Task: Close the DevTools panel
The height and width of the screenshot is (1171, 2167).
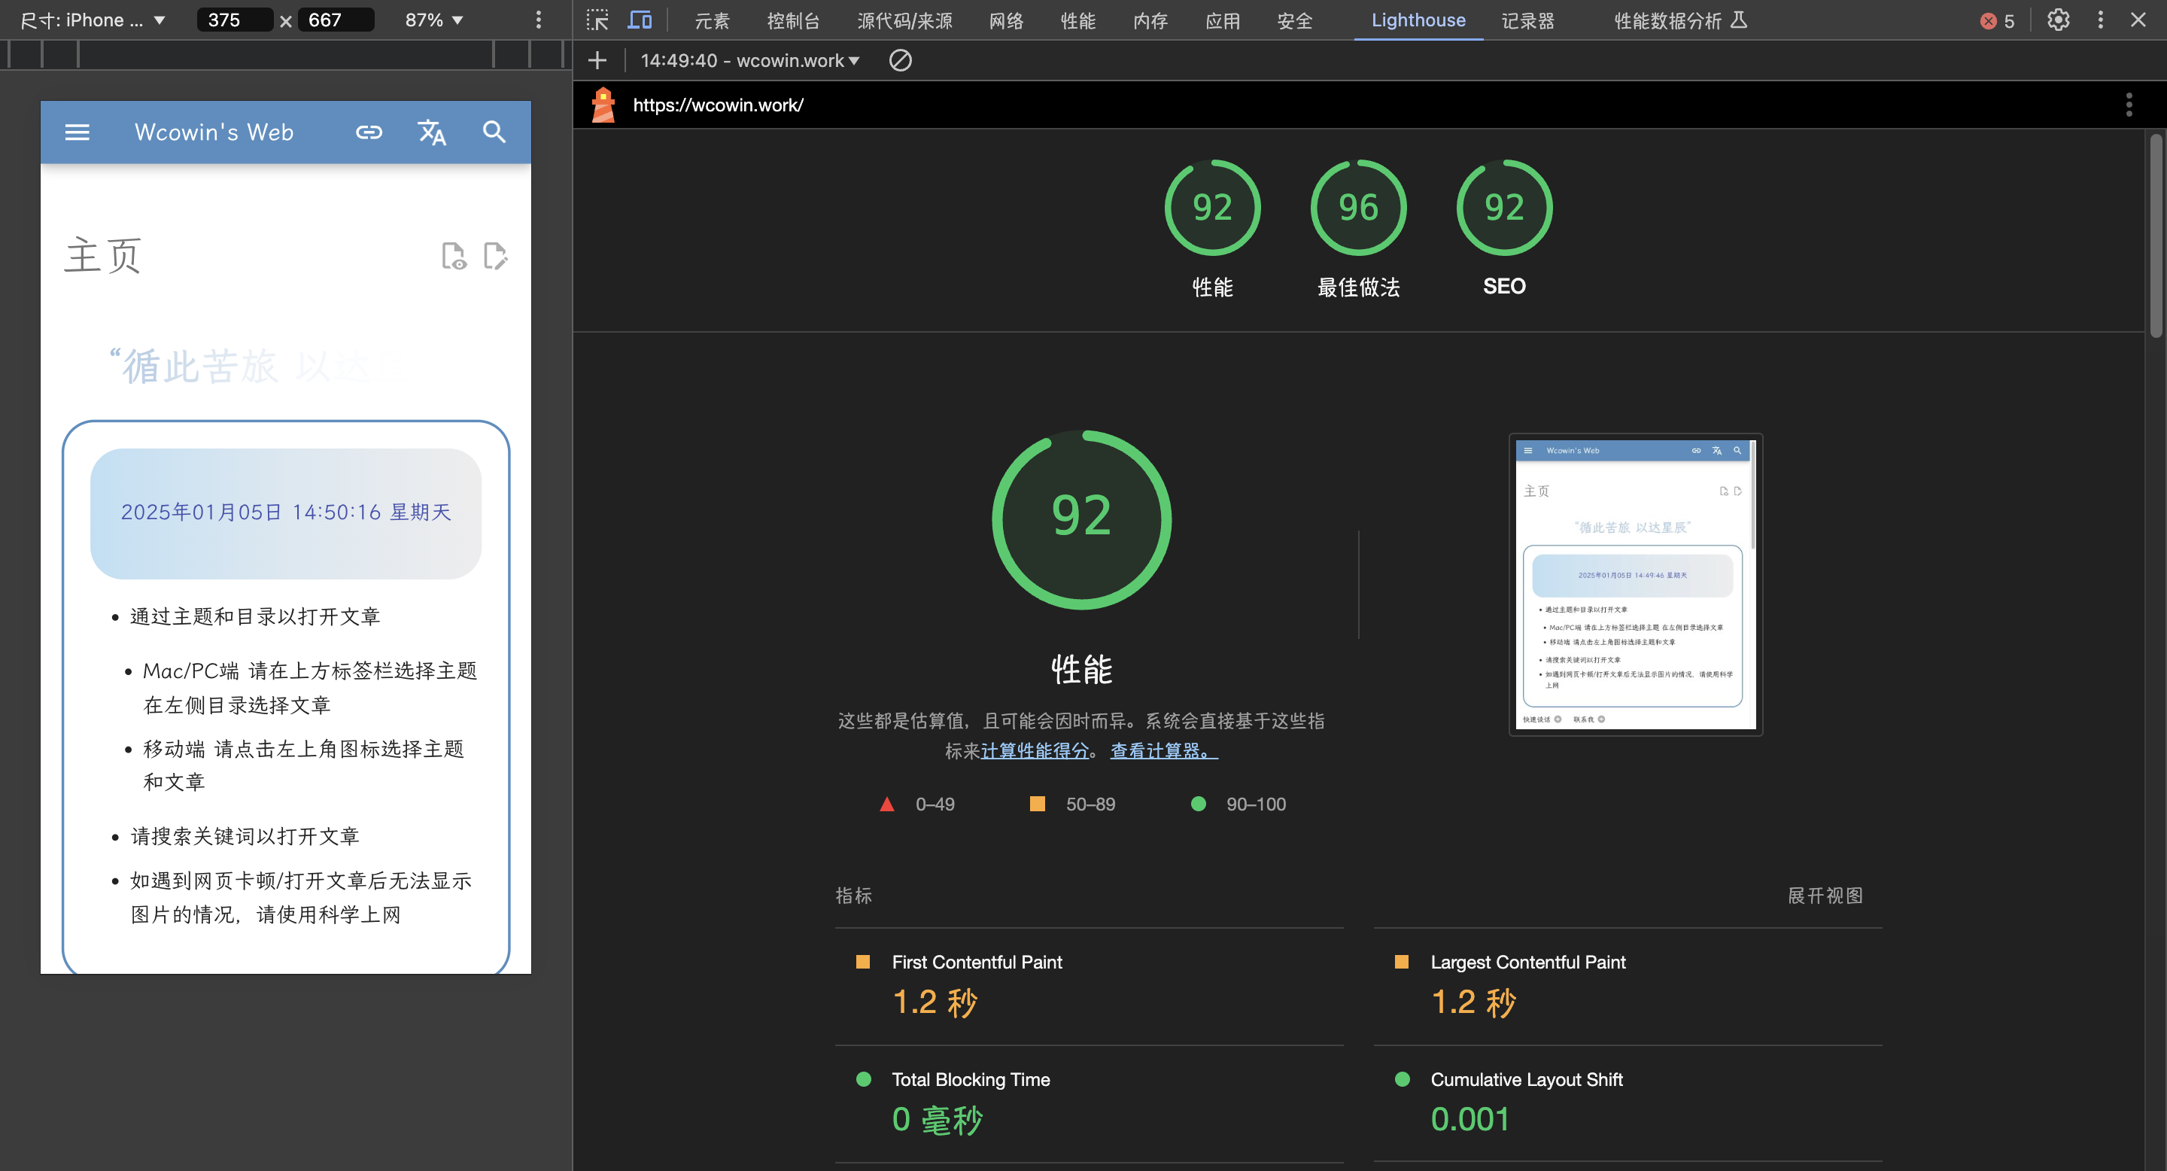Action: point(2138,20)
